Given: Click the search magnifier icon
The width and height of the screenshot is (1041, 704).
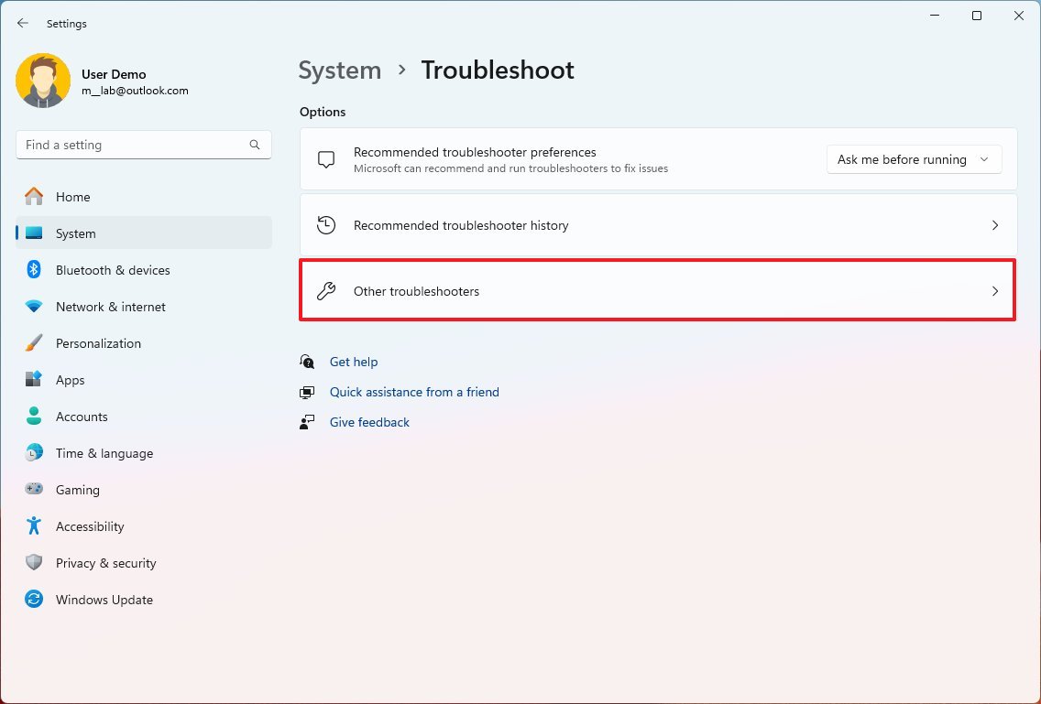Looking at the screenshot, I should [255, 145].
